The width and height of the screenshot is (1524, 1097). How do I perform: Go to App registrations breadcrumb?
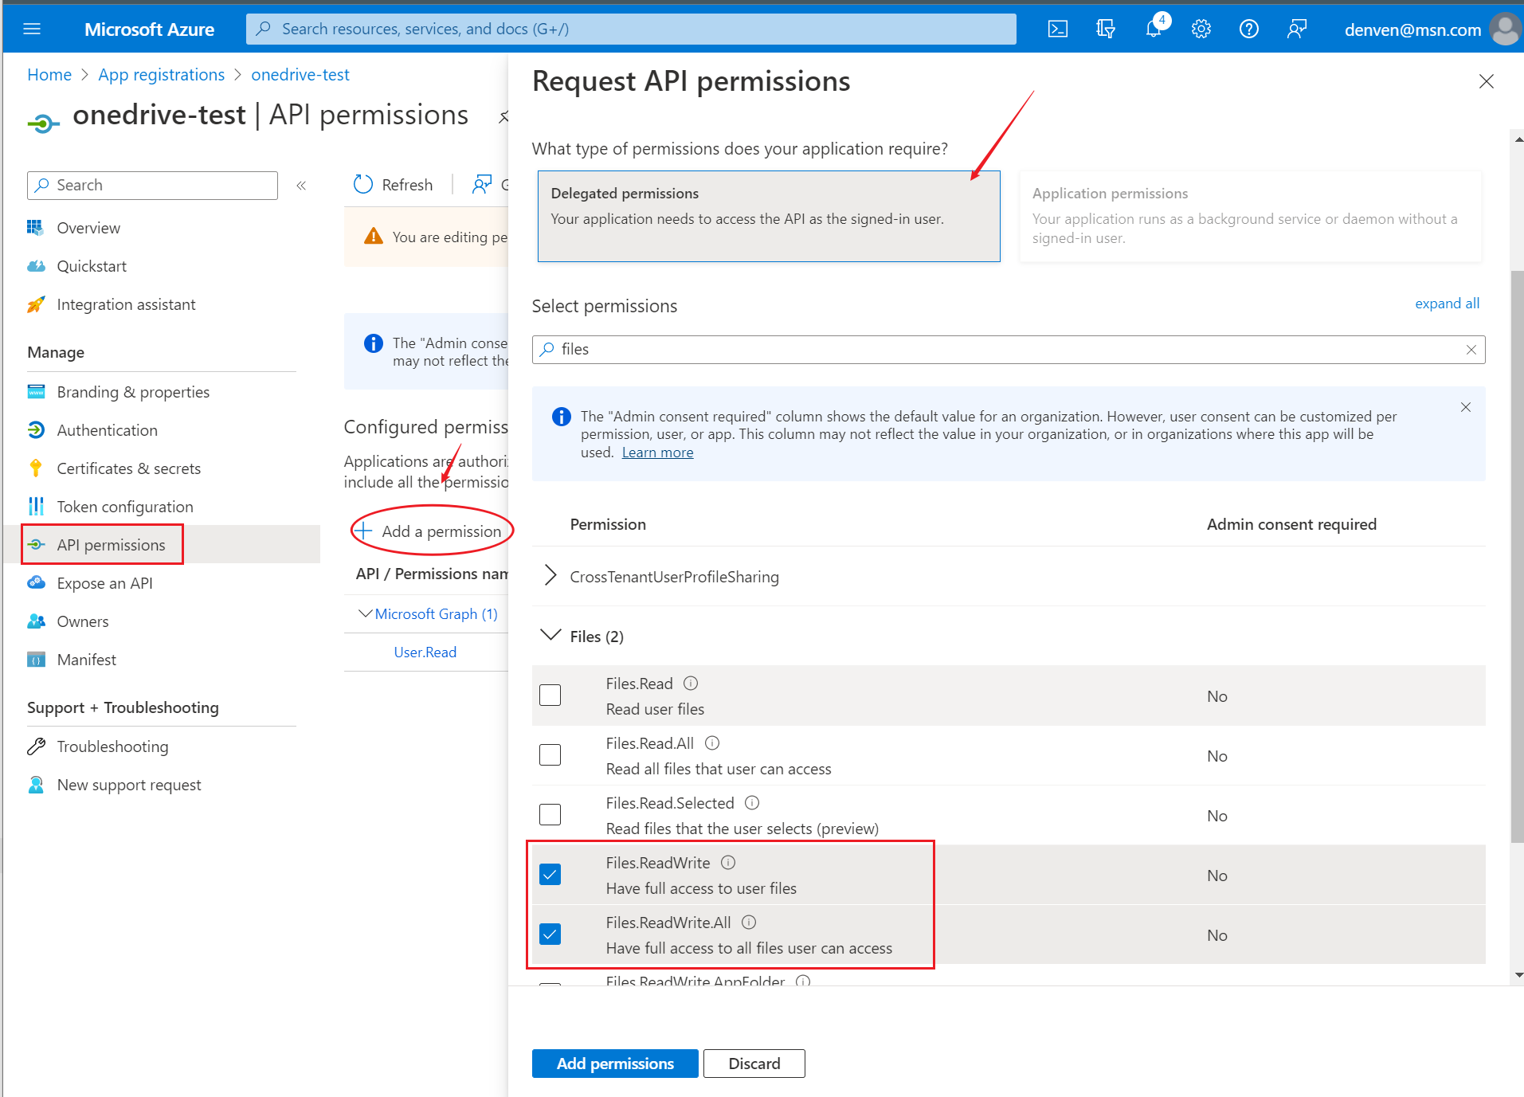coord(162,75)
